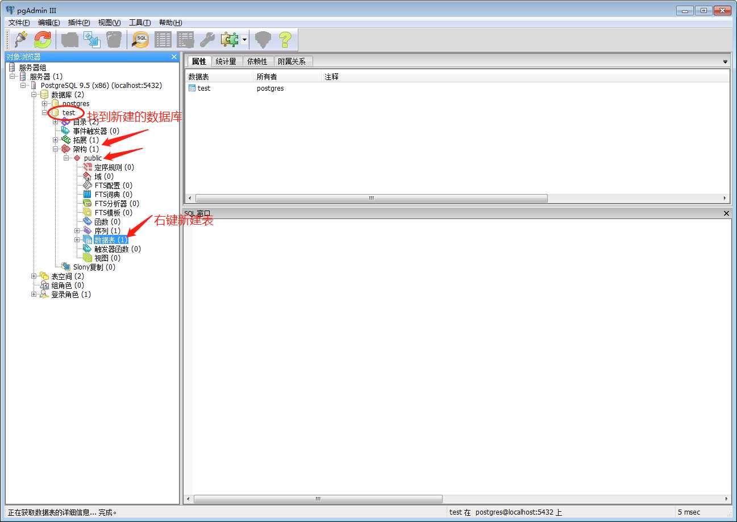Select 触发器函数 (0) tree item
This screenshot has width=737, height=522.
pyautogui.click(x=118, y=249)
